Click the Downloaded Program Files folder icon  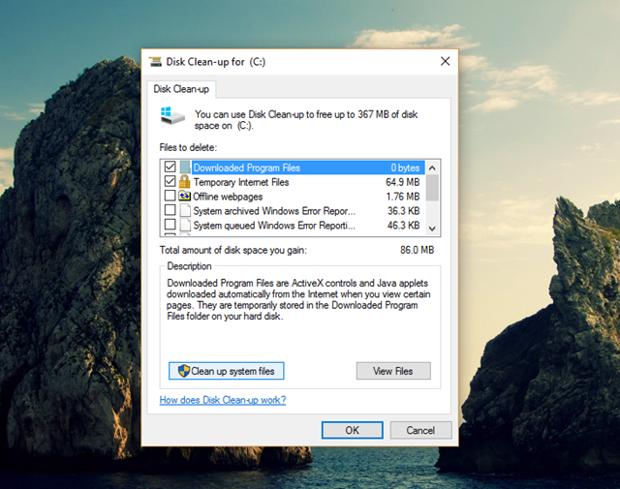tap(185, 168)
